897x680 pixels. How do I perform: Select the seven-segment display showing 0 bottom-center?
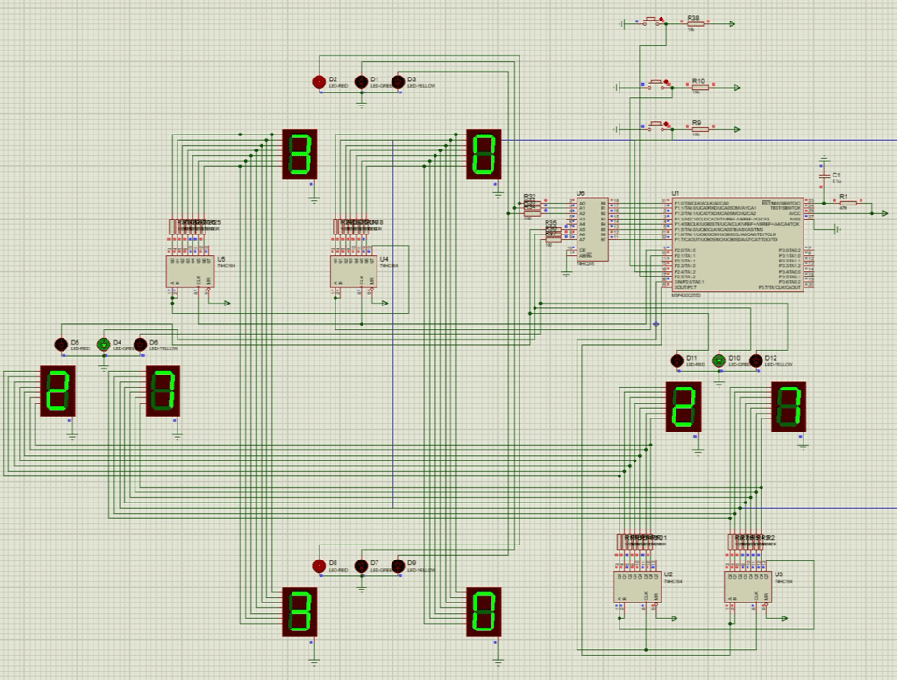click(484, 612)
